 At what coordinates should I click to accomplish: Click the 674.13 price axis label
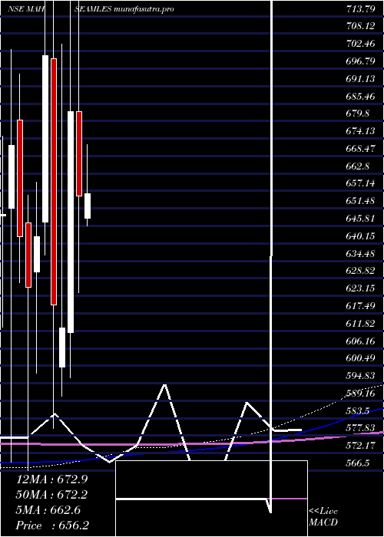pos(361,131)
